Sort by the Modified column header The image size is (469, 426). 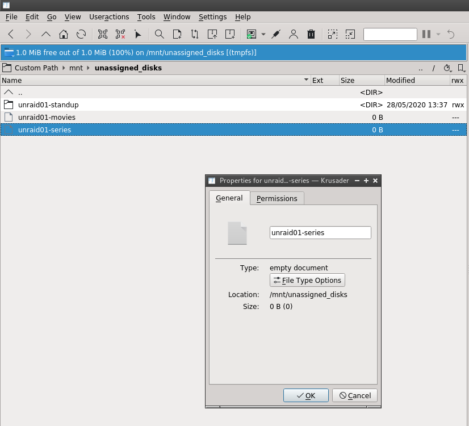tap(417, 81)
